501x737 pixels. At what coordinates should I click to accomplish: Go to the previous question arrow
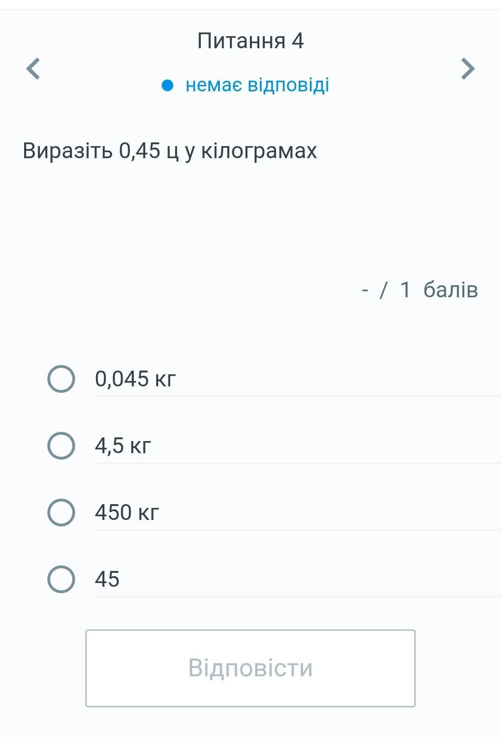pos(33,69)
